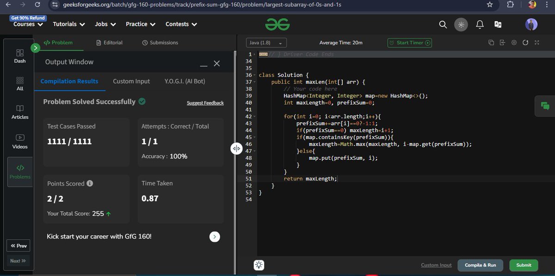The width and height of the screenshot is (555, 276).
Task: Click the Suggest Feedback link
Action: (205, 103)
